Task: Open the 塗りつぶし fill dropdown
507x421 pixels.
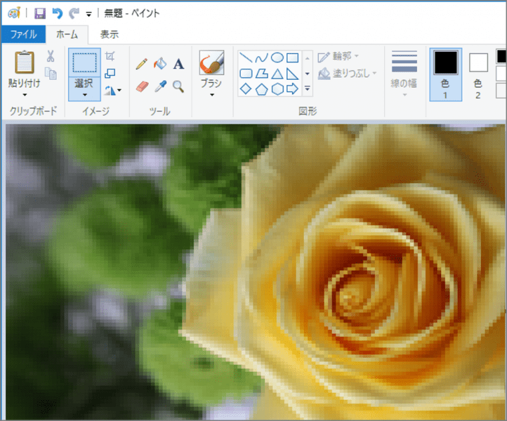Action: tap(348, 74)
